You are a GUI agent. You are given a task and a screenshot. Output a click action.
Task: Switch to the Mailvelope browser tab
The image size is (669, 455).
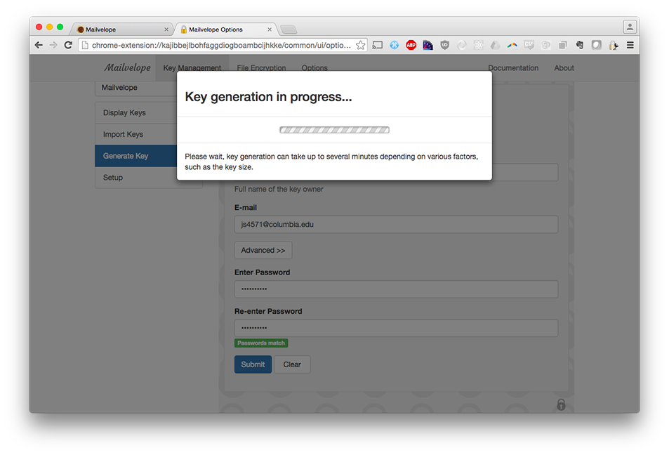pos(122,29)
